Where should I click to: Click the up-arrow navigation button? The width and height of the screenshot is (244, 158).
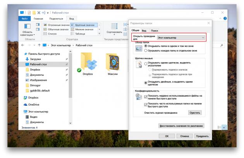(39, 45)
